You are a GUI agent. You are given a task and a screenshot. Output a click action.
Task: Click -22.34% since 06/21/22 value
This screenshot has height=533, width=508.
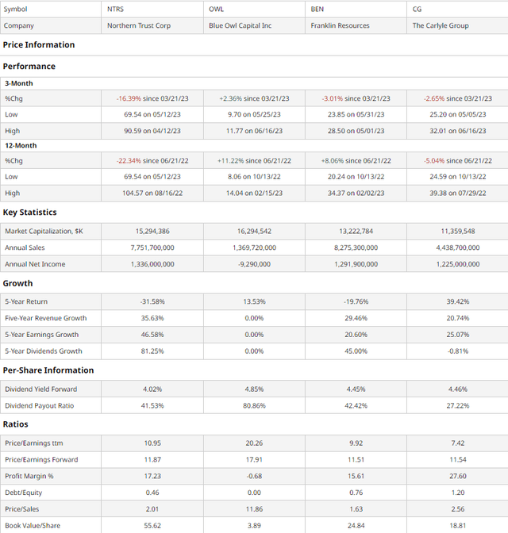pos(152,161)
